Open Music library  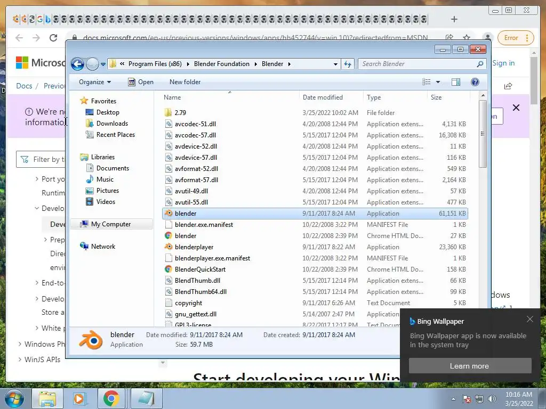click(105, 179)
